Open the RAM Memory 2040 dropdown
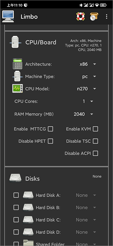Screen dimensions: 113x246 point(84,114)
